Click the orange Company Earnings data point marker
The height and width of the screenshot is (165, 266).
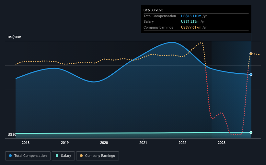251,54
